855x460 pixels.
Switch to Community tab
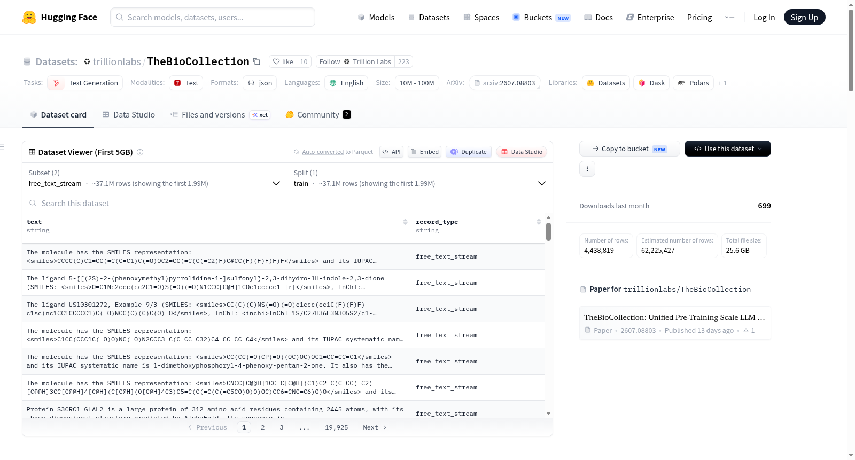(318, 114)
